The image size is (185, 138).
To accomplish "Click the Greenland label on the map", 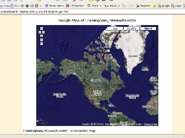I will coord(133,56).
